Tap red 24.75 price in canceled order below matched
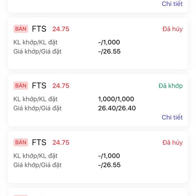Viewport: 196px width, 196px height. click(x=61, y=143)
